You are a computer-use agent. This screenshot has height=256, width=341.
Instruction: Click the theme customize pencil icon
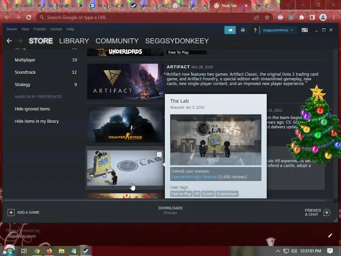click(x=330, y=235)
